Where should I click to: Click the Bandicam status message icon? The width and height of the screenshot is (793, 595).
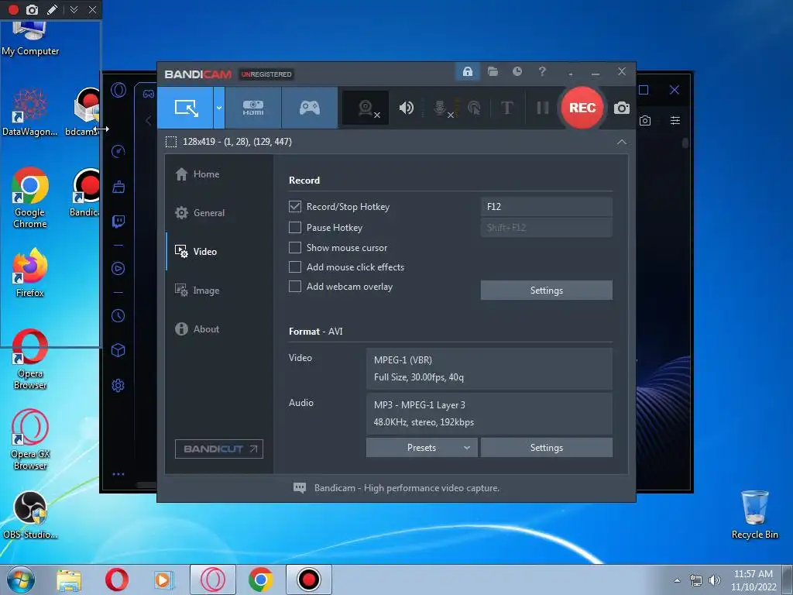(x=300, y=488)
